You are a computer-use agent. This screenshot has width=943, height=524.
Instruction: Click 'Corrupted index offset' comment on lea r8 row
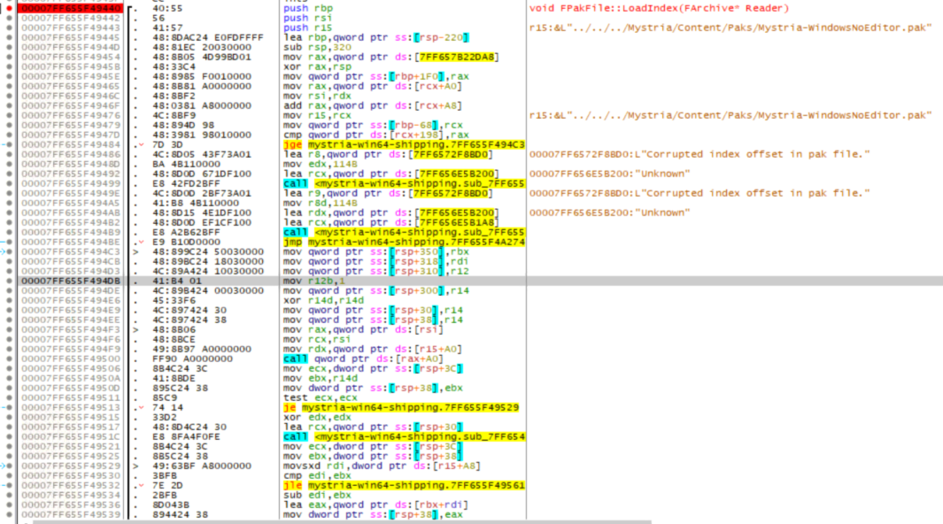coord(700,154)
